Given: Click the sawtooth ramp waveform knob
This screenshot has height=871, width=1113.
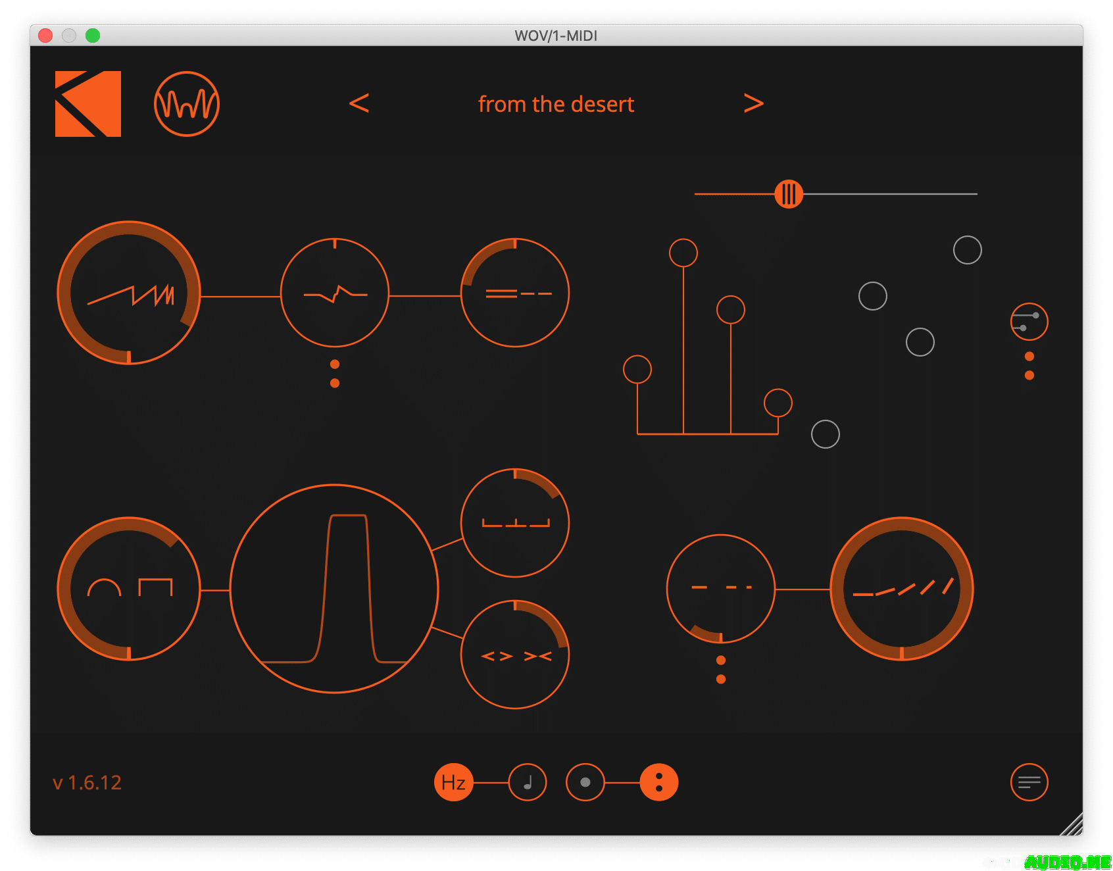Looking at the screenshot, I should tap(129, 293).
